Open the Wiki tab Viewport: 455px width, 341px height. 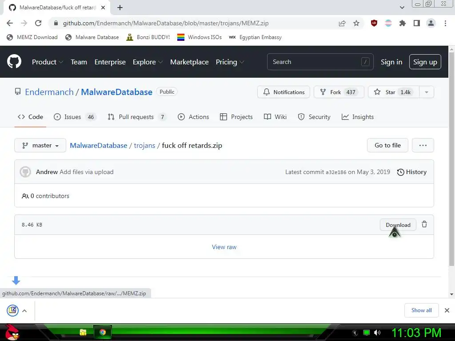coord(275,117)
